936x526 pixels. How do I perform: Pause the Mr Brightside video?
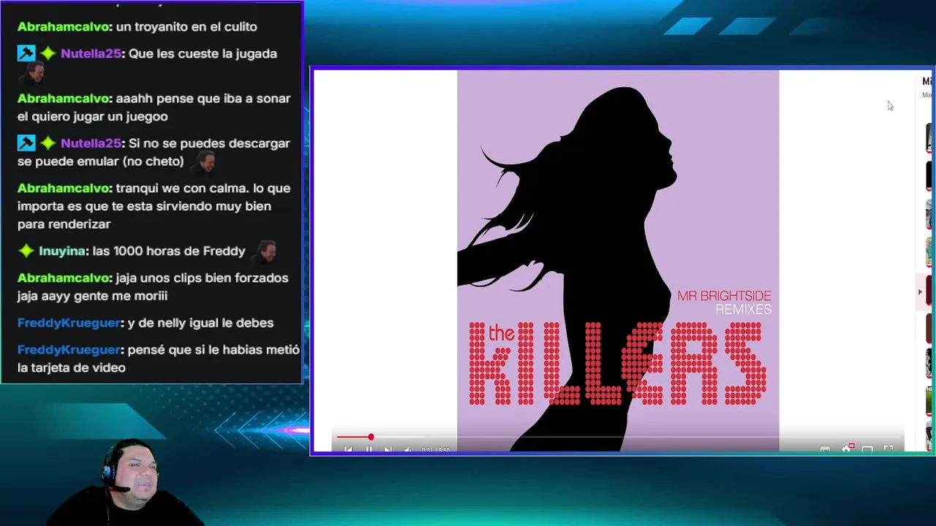(369, 449)
